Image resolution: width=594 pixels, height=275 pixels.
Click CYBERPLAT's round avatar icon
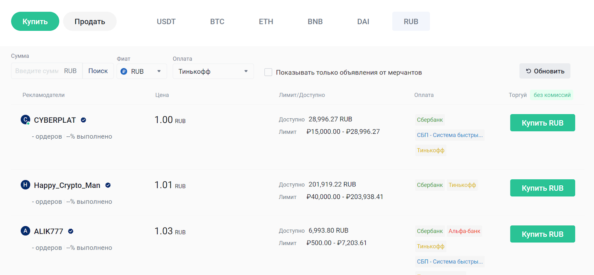[x=25, y=120]
